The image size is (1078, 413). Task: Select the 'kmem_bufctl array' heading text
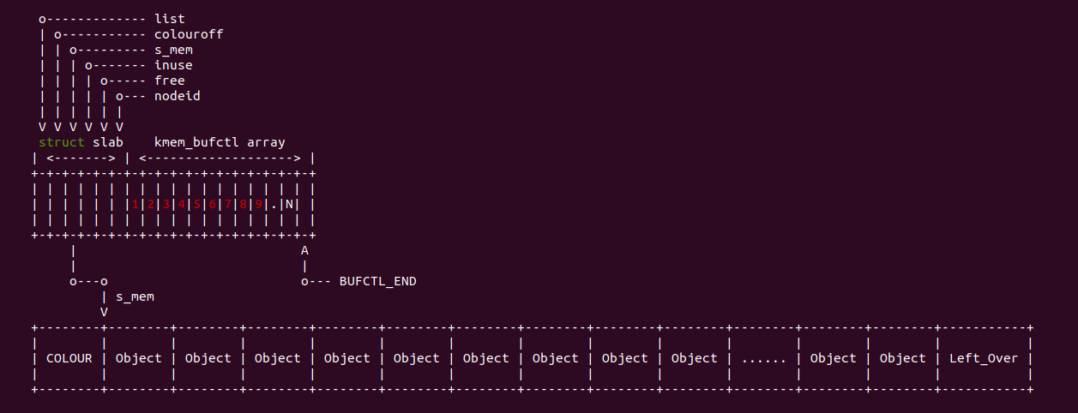pos(220,142)
